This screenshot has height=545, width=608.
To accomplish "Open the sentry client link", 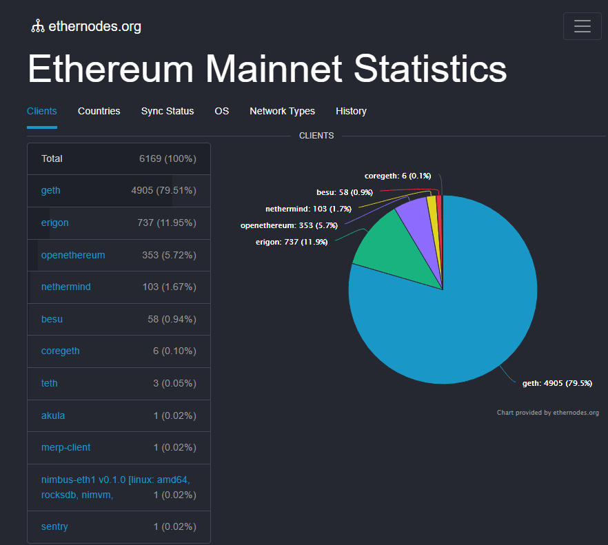I will (x=54, y=526).
